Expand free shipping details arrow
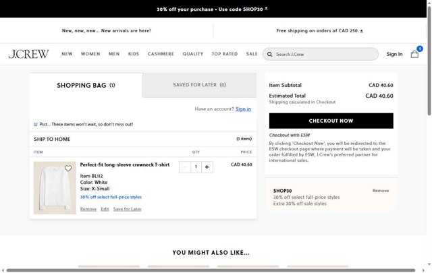This screenshot has width=432, height=273. point(362,31)
